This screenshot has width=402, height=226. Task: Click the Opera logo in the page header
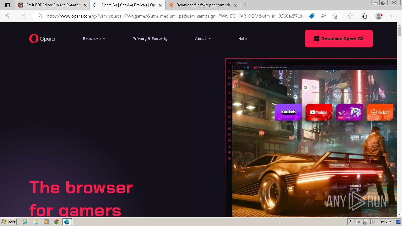pos(42,39)
